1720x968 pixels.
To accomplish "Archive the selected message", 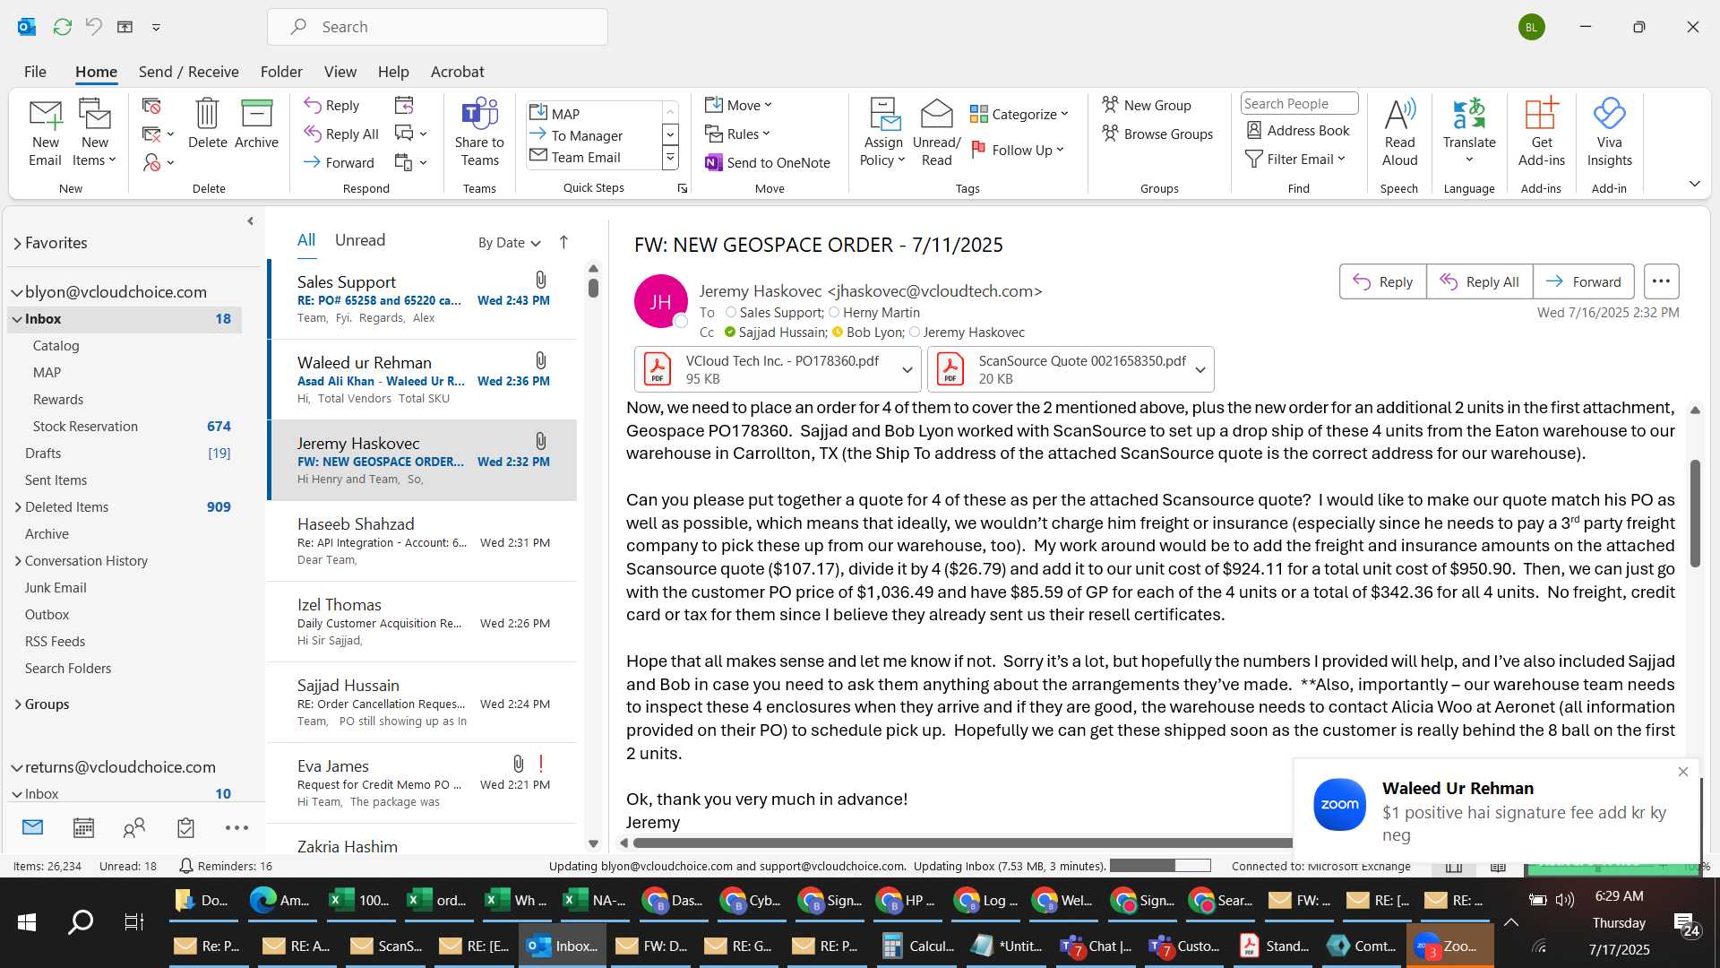I will [256, 124].
